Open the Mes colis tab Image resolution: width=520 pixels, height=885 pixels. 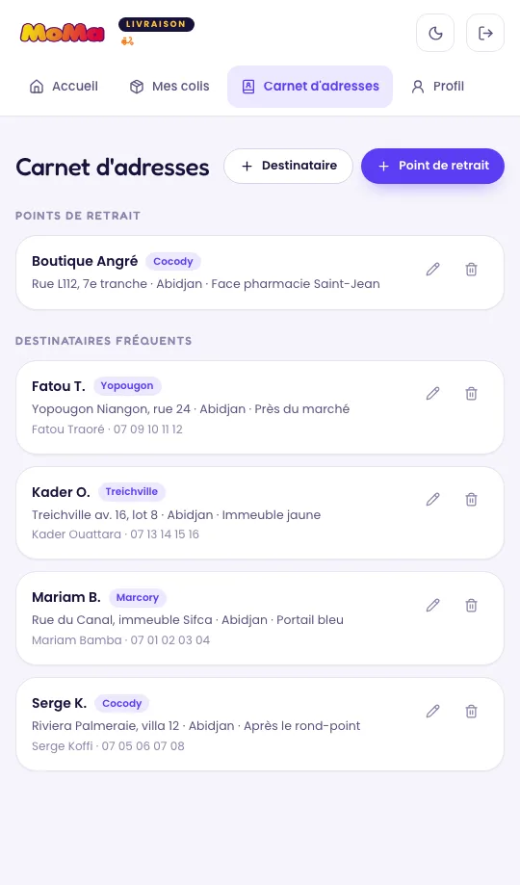click(x=169, y=87)
